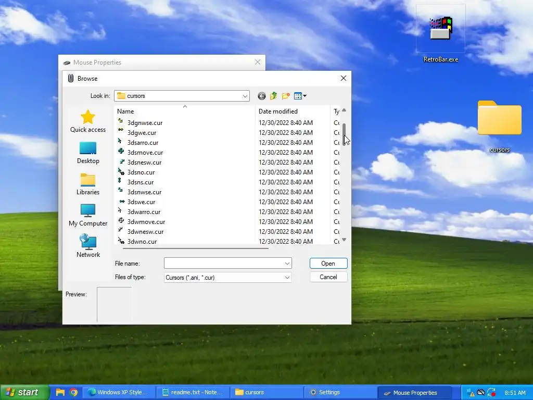
Task: Expand the Files of type dropdown
Action: [x=287, y=278]
